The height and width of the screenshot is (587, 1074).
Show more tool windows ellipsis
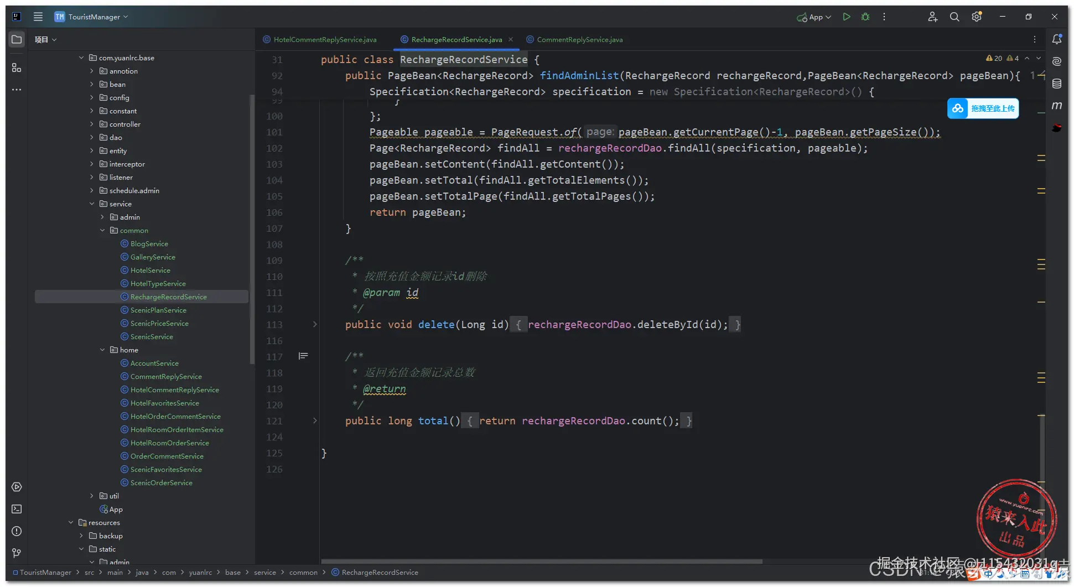pos(17,90)
